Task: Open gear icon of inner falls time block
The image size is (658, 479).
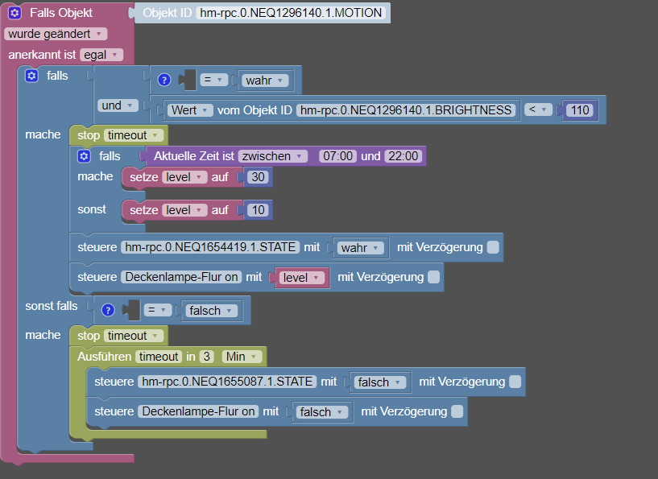Action: 84,156
